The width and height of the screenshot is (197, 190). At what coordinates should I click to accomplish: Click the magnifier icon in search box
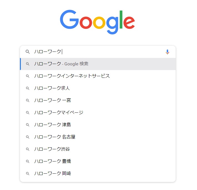pyautogui.click(x=28, y=52)
